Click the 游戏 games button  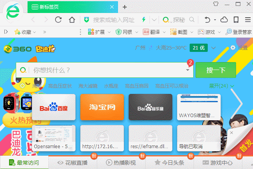pyautogui.click(x=206, y=32)
